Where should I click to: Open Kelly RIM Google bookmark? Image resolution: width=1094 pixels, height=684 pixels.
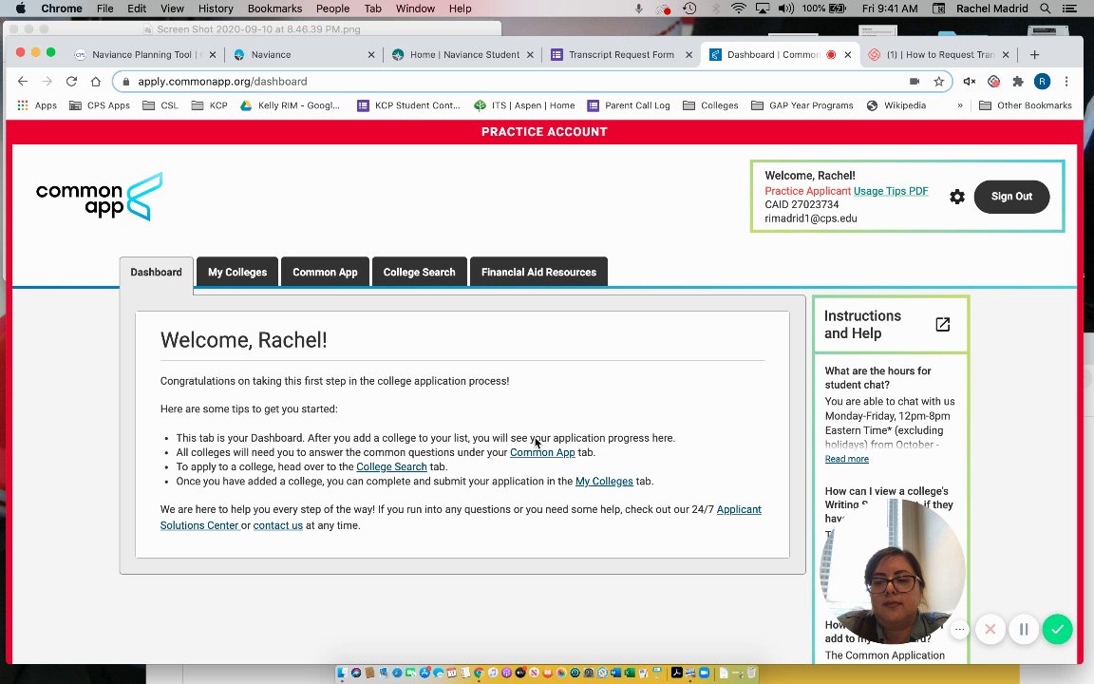(x=290, y=105)
